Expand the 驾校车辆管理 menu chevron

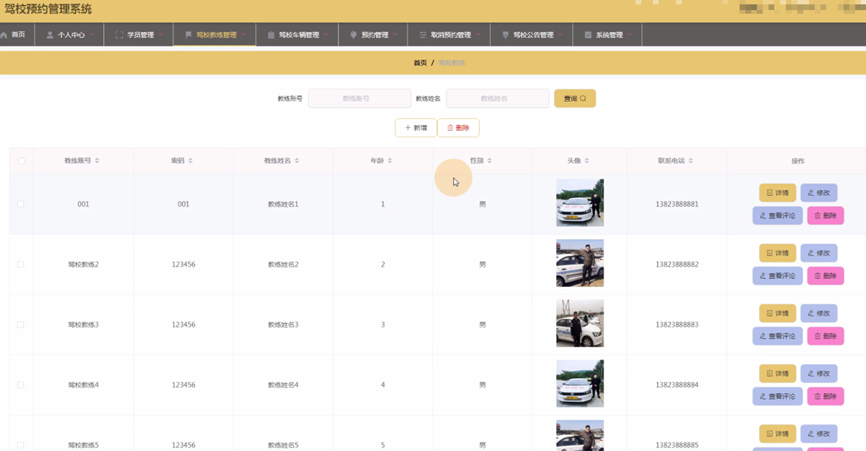(x=326, y=35)
